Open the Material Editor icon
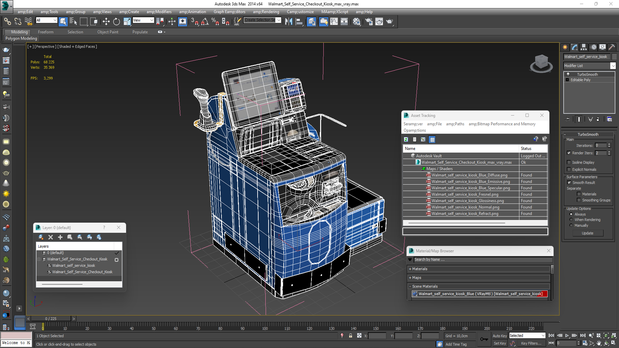This screenshot has width=619, height=348. point(357,22)
